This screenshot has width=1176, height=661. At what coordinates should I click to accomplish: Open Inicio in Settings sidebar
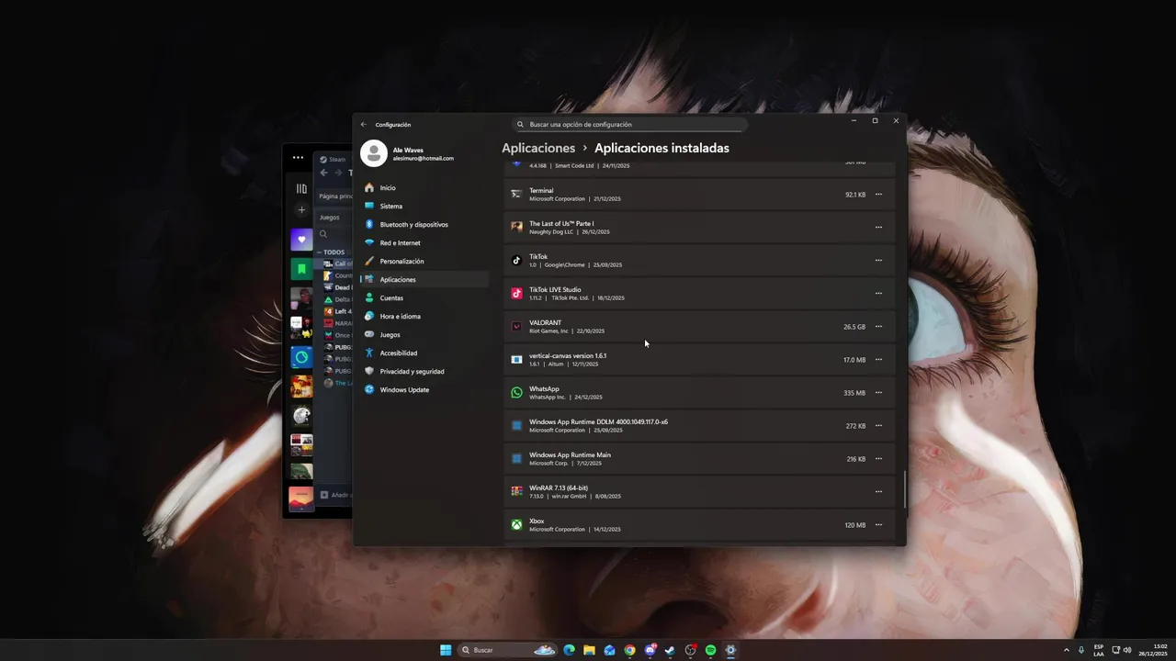point(425,187)
